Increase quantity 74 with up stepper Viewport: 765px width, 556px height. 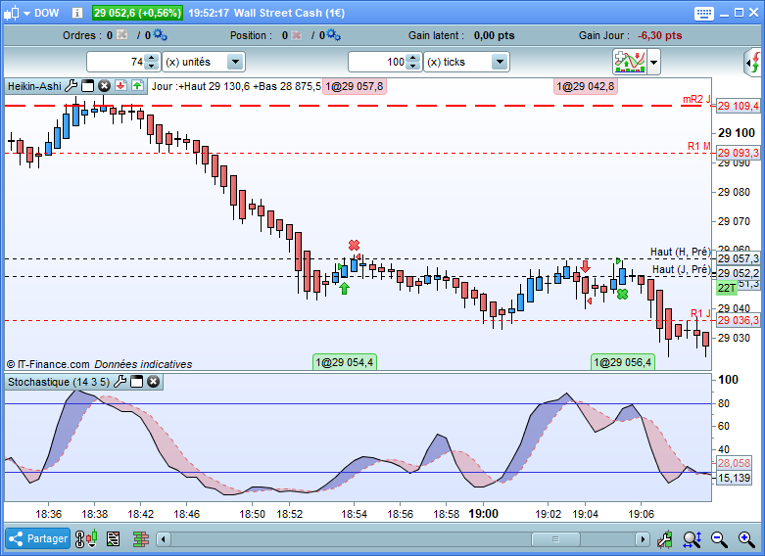152,58
